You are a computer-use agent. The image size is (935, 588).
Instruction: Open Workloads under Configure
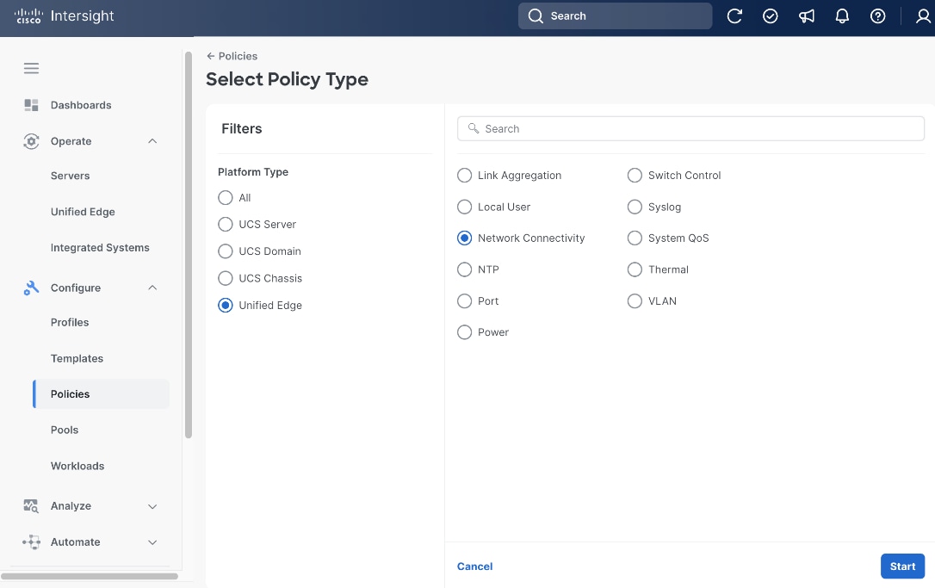77,467
